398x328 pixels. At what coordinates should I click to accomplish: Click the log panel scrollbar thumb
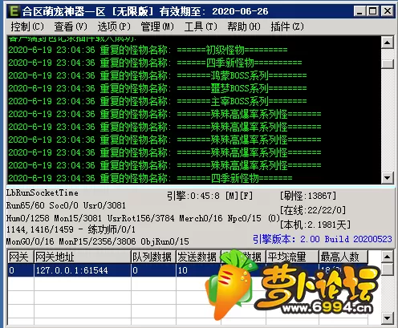pos(388,63)
